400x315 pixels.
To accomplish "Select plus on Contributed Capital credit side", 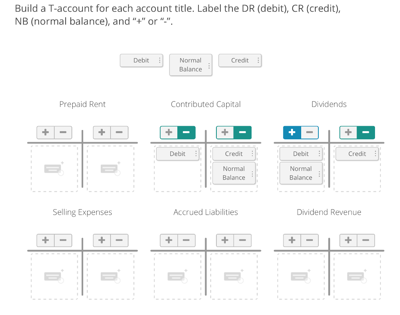I will (225, 132).
